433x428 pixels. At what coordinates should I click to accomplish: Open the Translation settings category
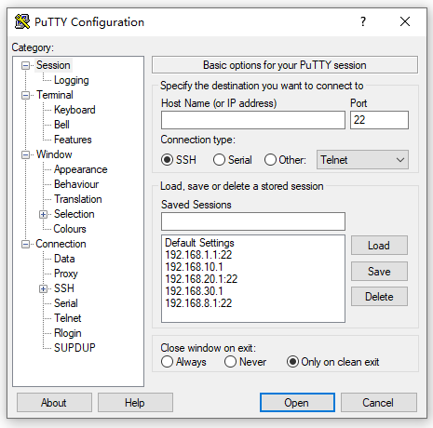click(78, 199)
